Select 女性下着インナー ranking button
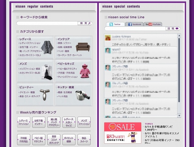This screenshot has width=194, height=147. point(38,122)
